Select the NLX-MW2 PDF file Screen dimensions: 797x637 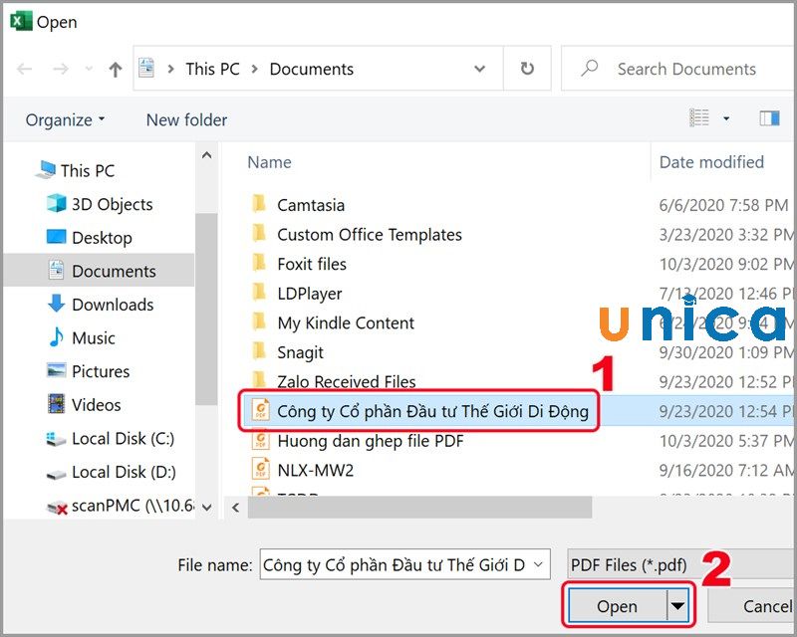tap(315, 470)
